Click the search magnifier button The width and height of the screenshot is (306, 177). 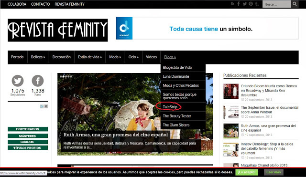295,4
